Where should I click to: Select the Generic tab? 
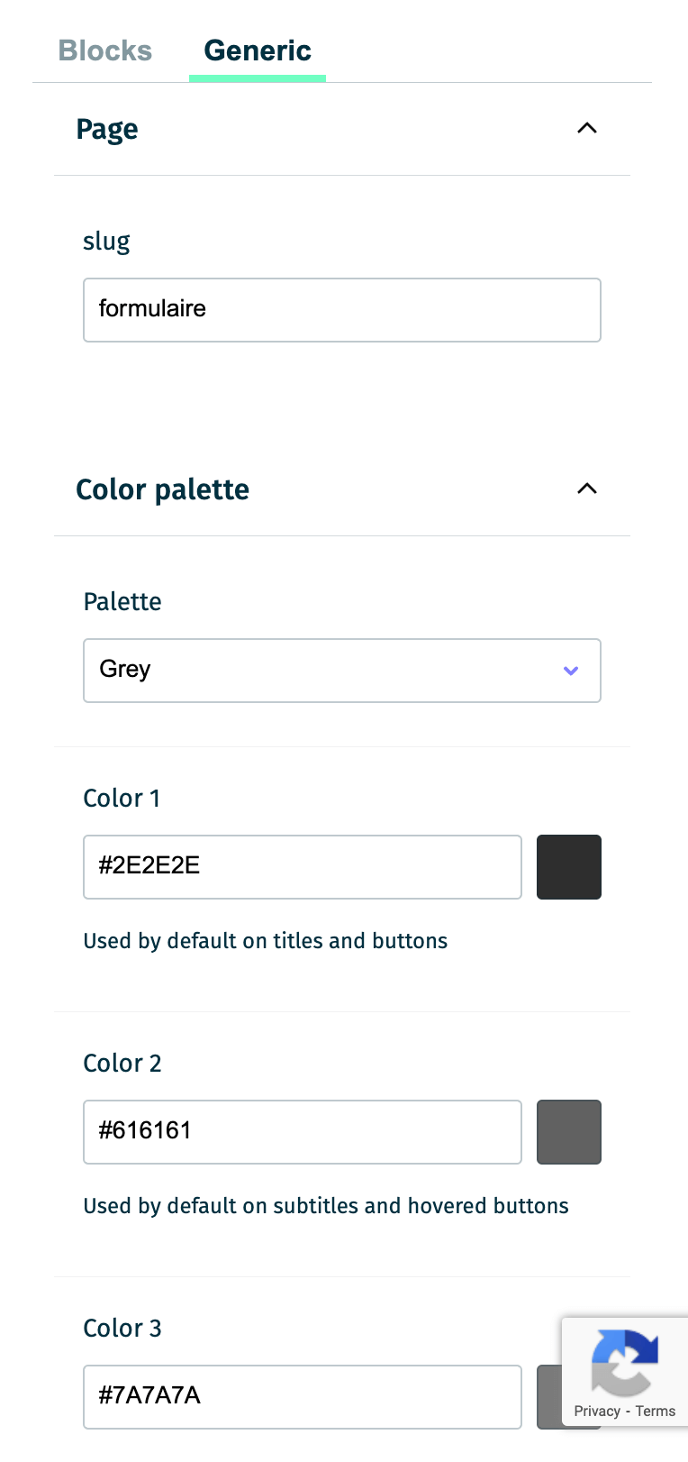click(258, 50)
